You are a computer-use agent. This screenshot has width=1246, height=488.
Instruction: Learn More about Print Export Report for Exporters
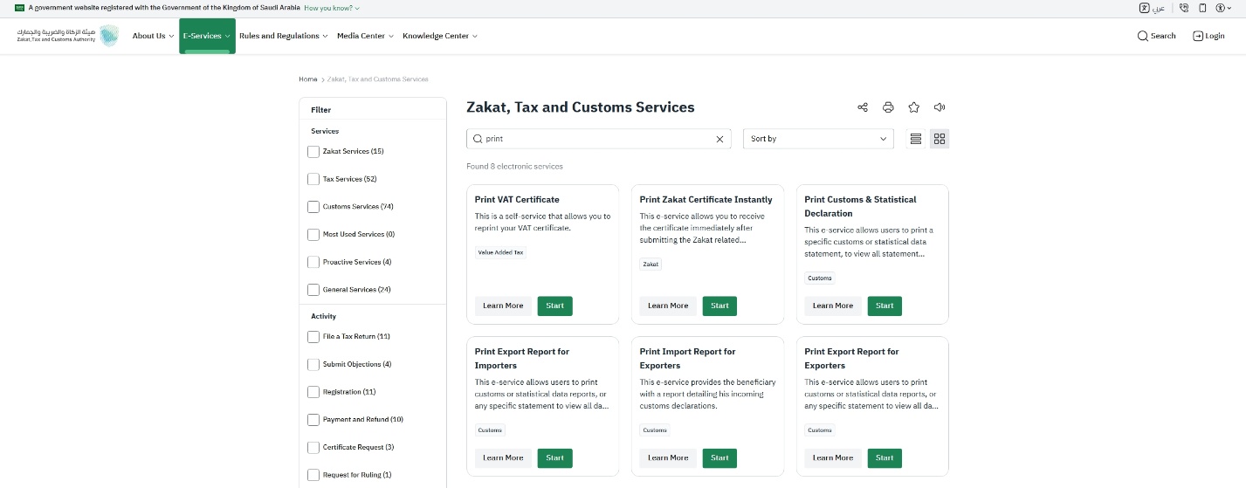833,457
